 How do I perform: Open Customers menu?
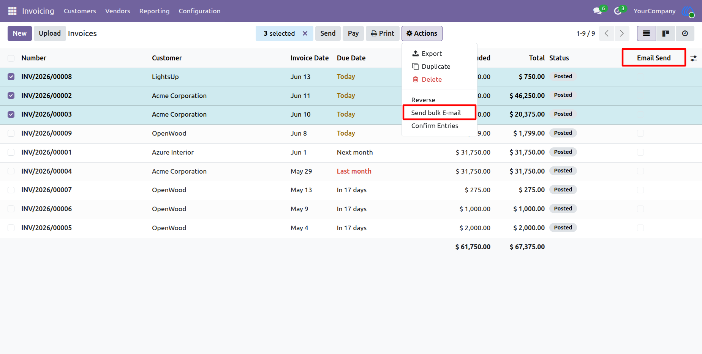coord(80,11)
